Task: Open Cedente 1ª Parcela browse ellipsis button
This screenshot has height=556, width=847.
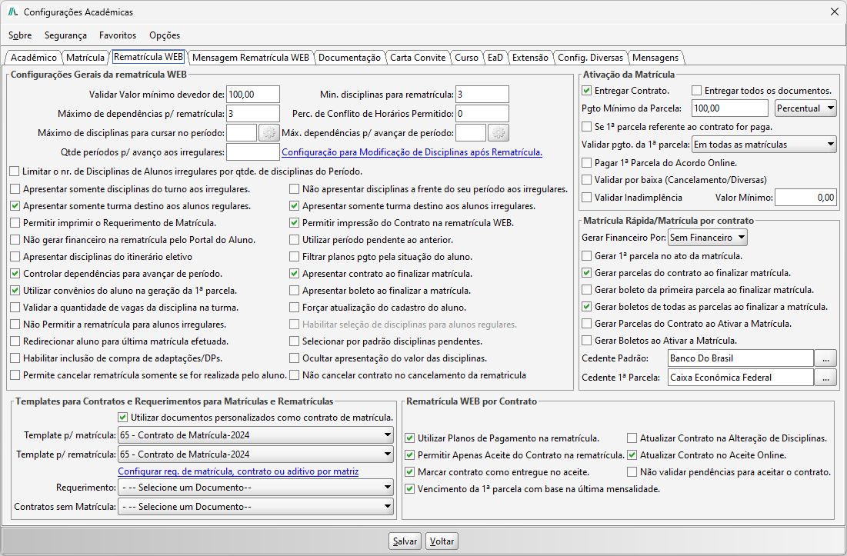Action: point(825,378)
